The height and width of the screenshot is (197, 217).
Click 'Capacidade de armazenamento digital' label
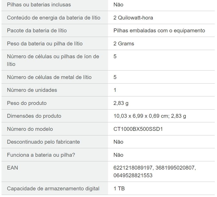(x=53, y=189)
